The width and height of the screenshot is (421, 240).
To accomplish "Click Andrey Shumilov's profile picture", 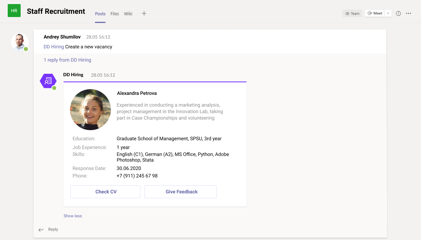I will (20, 42).
